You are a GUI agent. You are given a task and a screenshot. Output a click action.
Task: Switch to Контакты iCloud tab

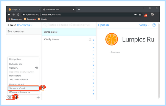coord(58,9)
